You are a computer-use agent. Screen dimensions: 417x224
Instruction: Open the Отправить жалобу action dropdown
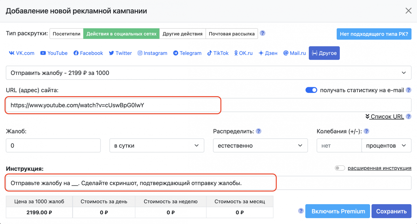tap(208, 73)
